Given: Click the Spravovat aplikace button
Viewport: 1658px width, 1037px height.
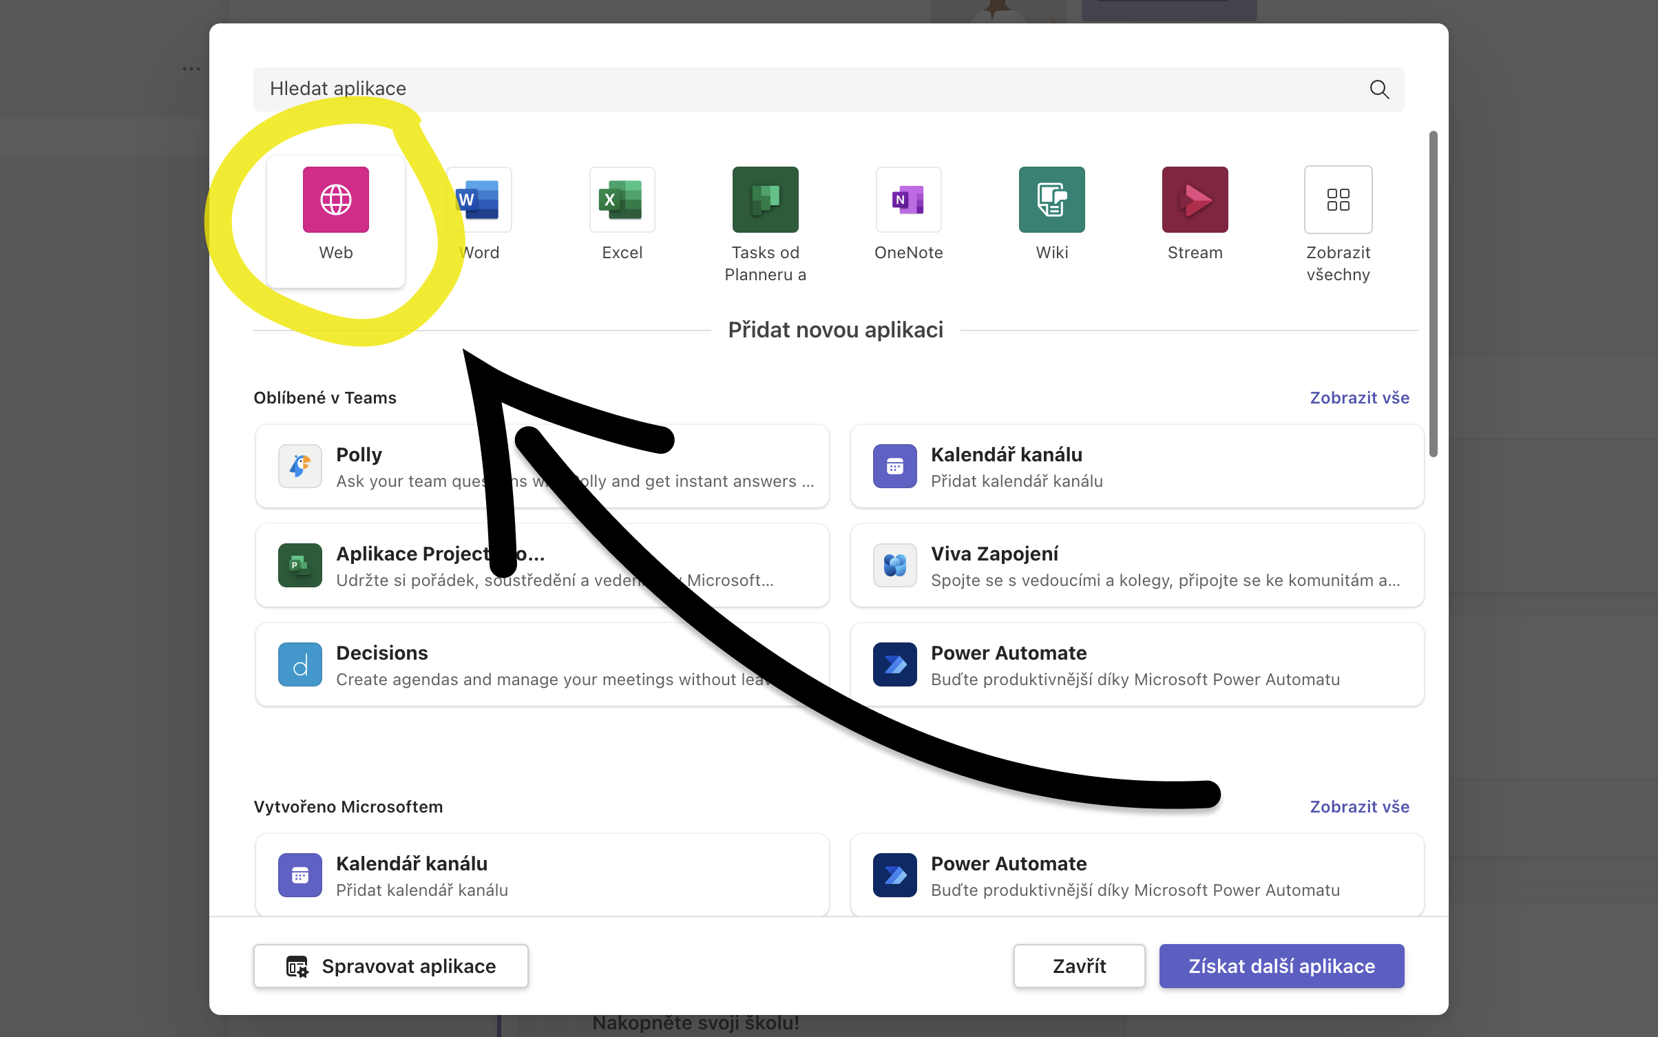Looking at the screenshot, I should point(391,966).
